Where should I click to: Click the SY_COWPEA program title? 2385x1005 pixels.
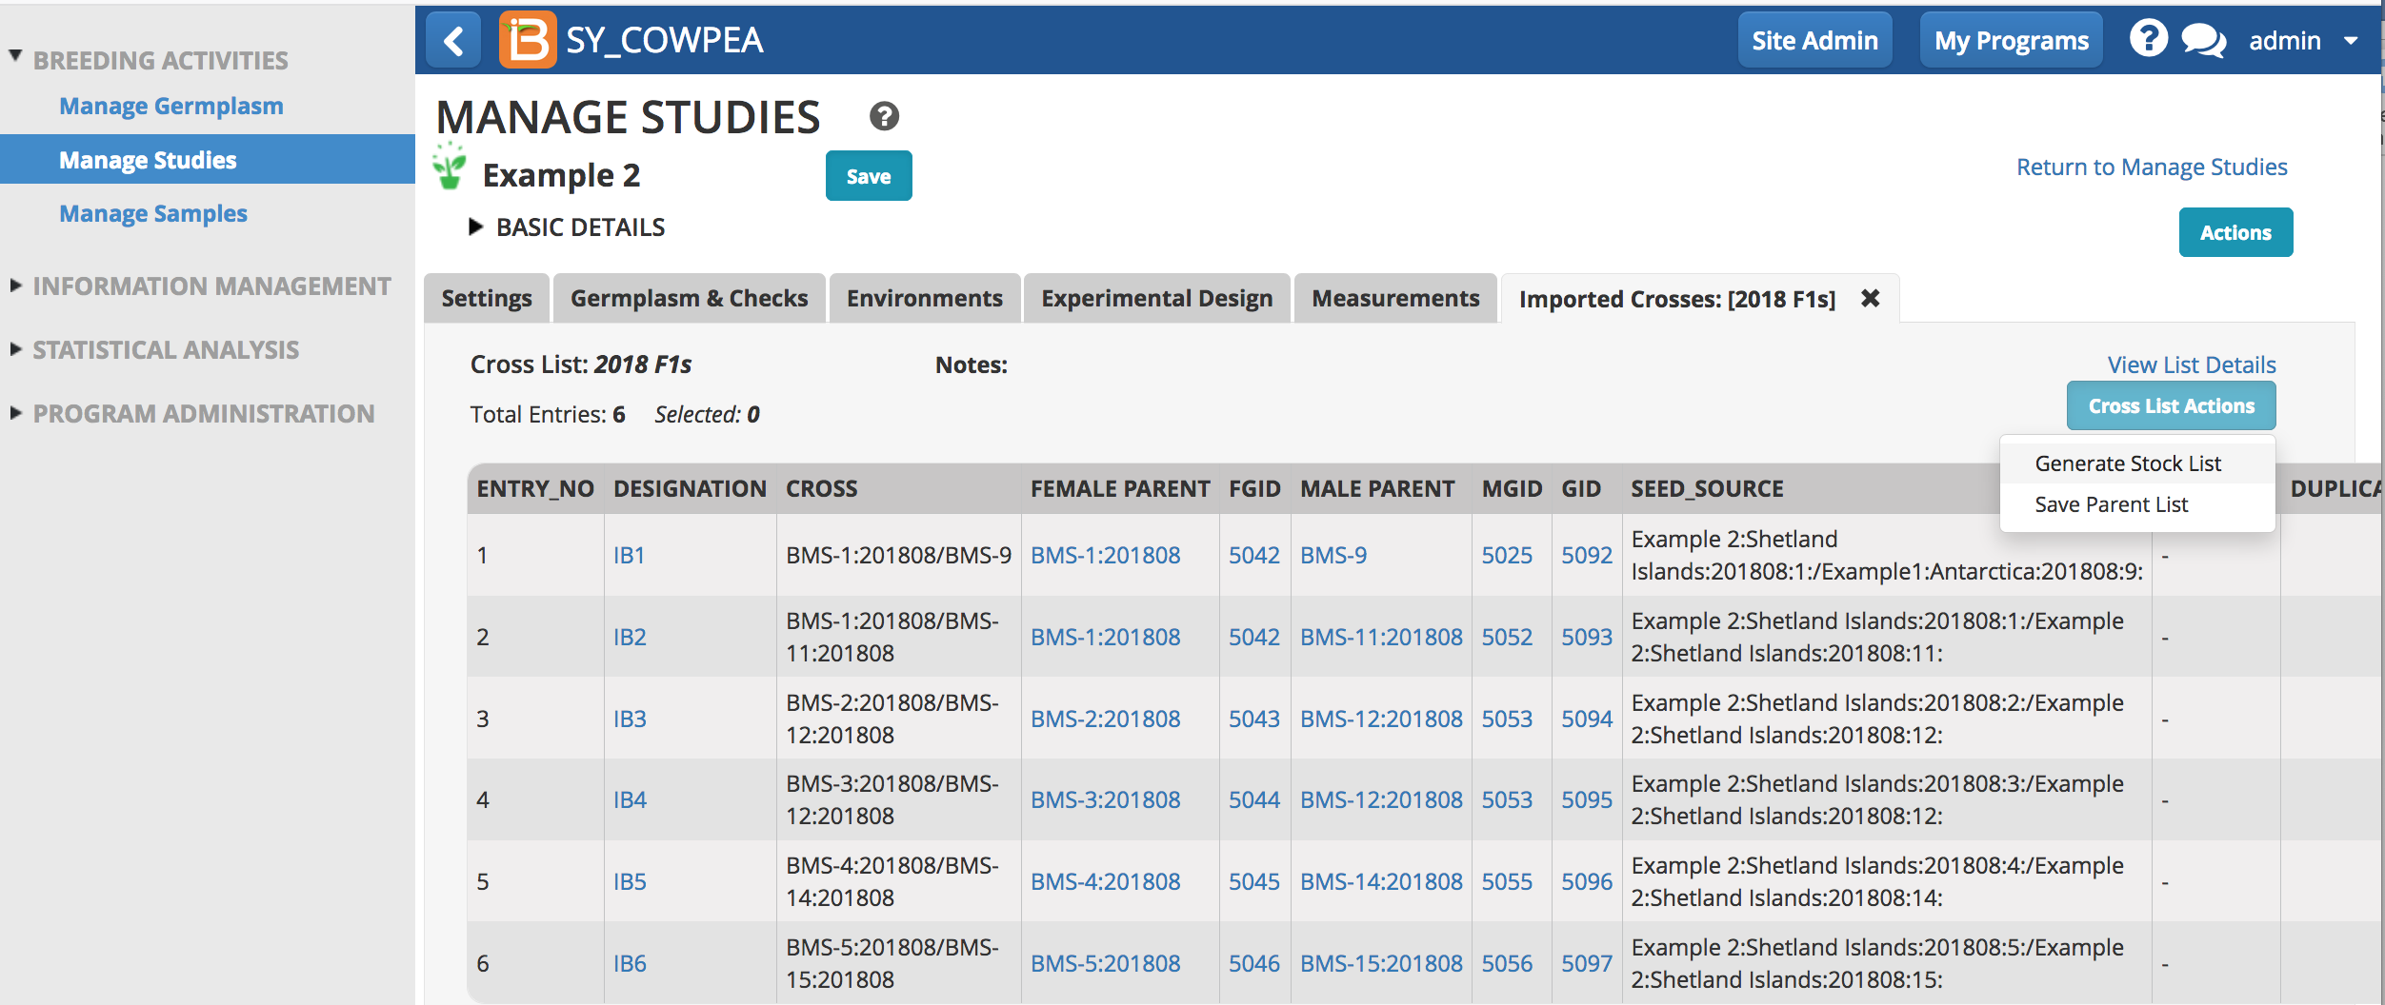[665, 40]
